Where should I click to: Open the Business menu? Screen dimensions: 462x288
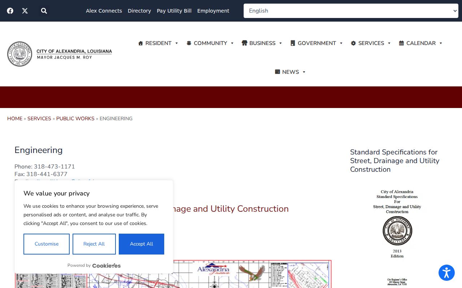click(x=262, y=43)
